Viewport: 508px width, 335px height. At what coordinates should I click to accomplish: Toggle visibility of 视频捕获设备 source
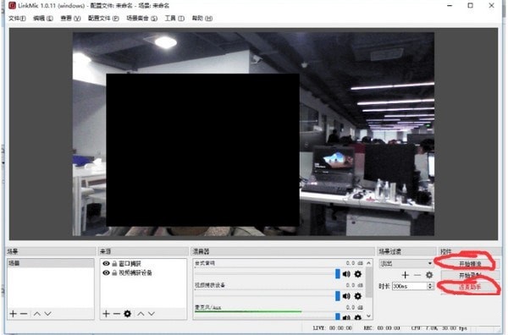[x=106, y=273]
